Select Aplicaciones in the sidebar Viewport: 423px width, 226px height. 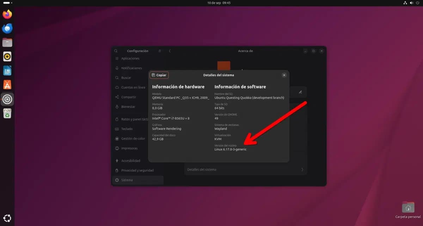(x=130, y=59)
